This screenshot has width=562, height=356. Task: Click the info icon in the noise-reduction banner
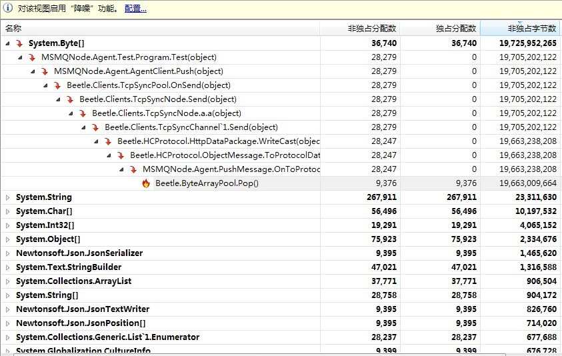pos(7,7)
